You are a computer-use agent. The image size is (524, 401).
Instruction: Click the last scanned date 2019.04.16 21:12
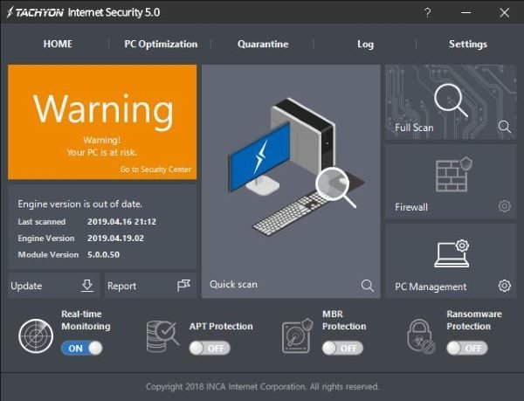click(121, 222)
